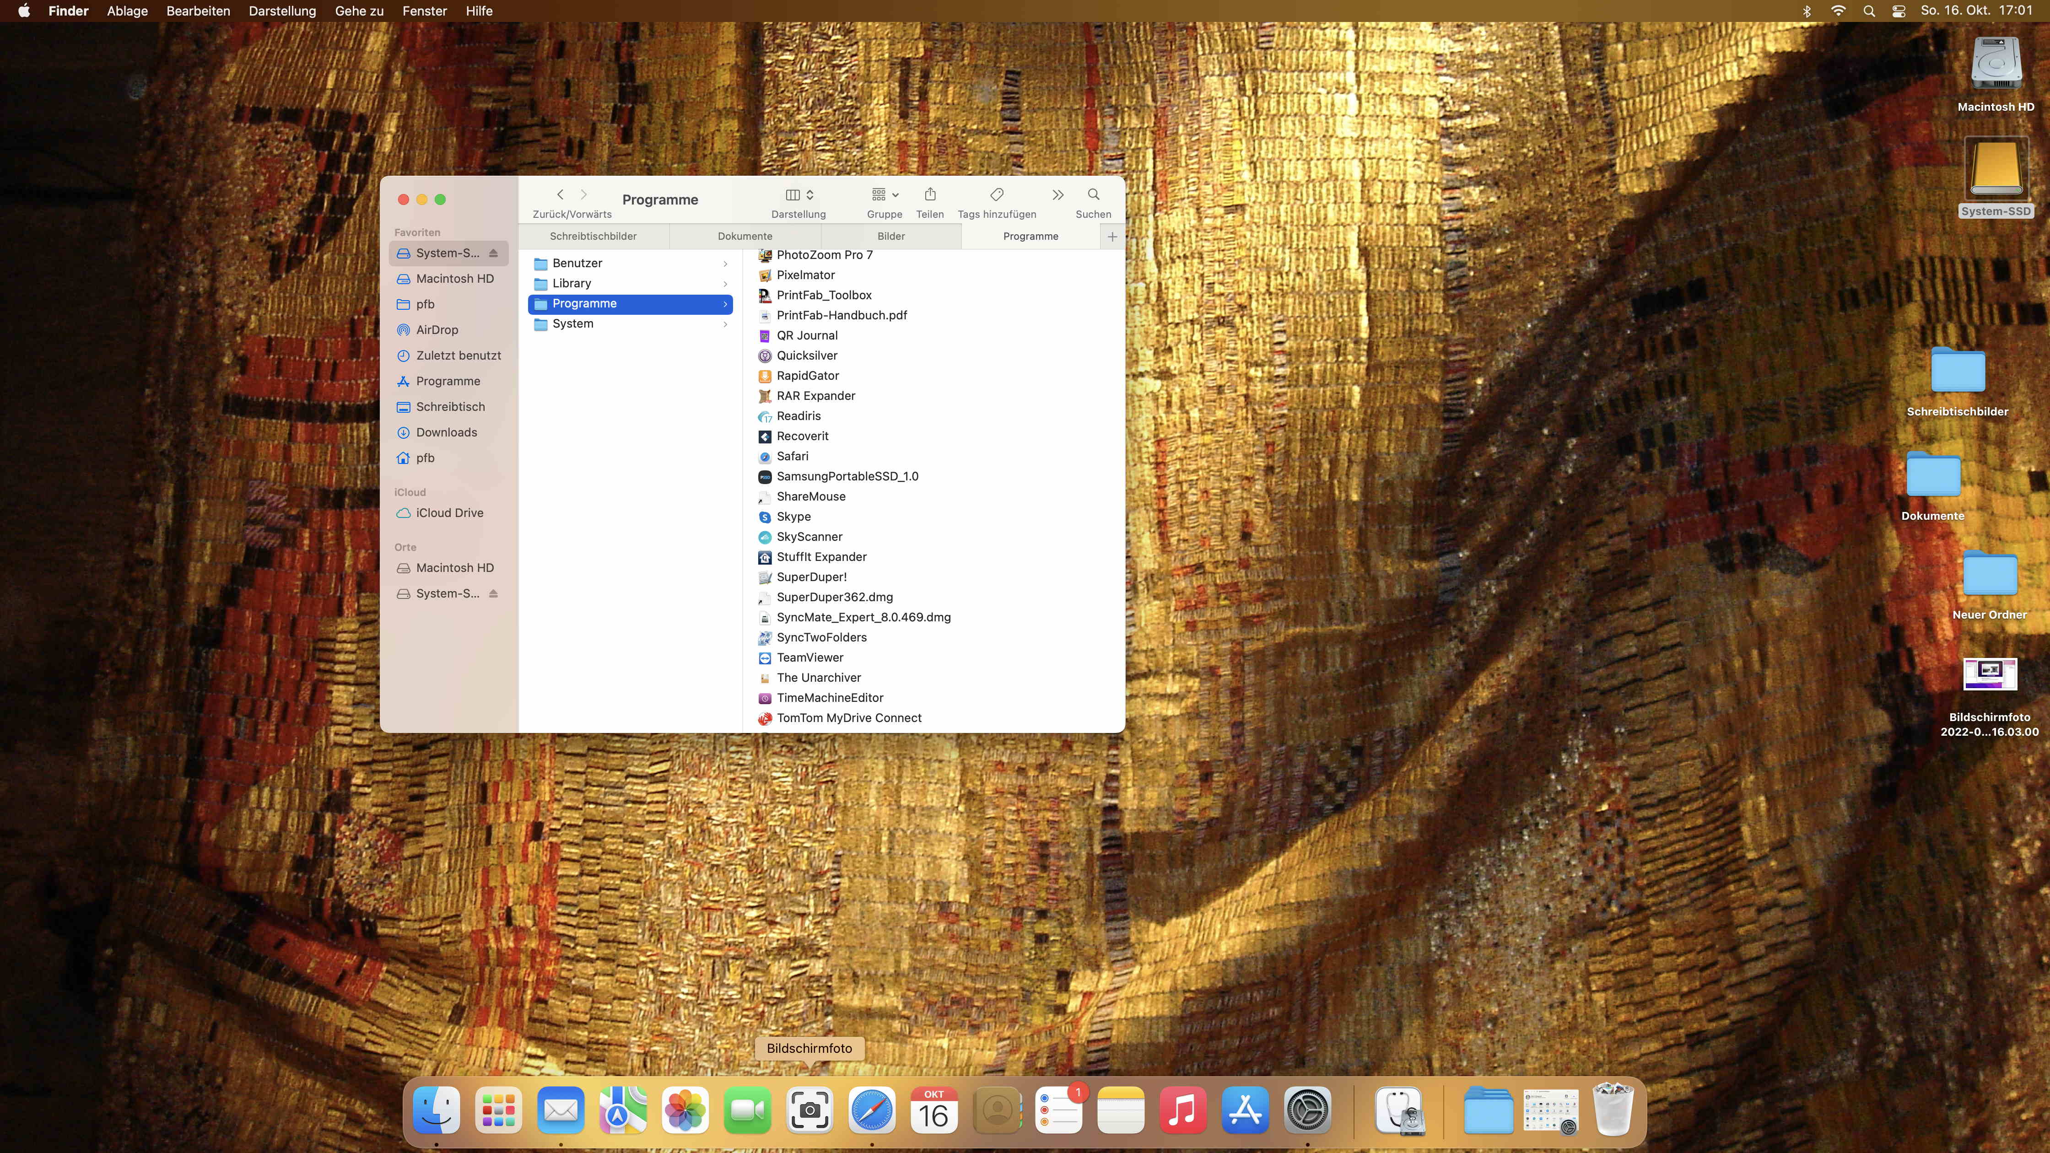Image resolution: width=2050 pixels, height=1153 pixels.
Task: Expand the Library folder chevron
Action: (x=725, y=284)
